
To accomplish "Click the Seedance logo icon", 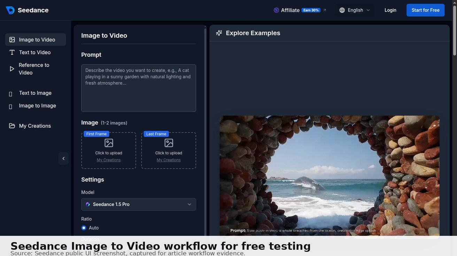I will 10,10.
